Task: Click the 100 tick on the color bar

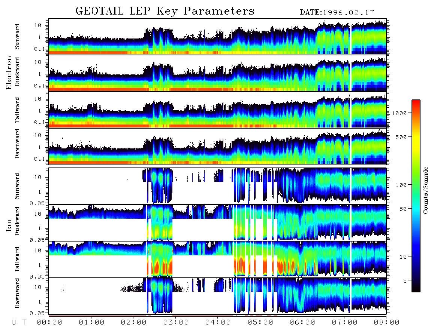Action: [401, 185]
